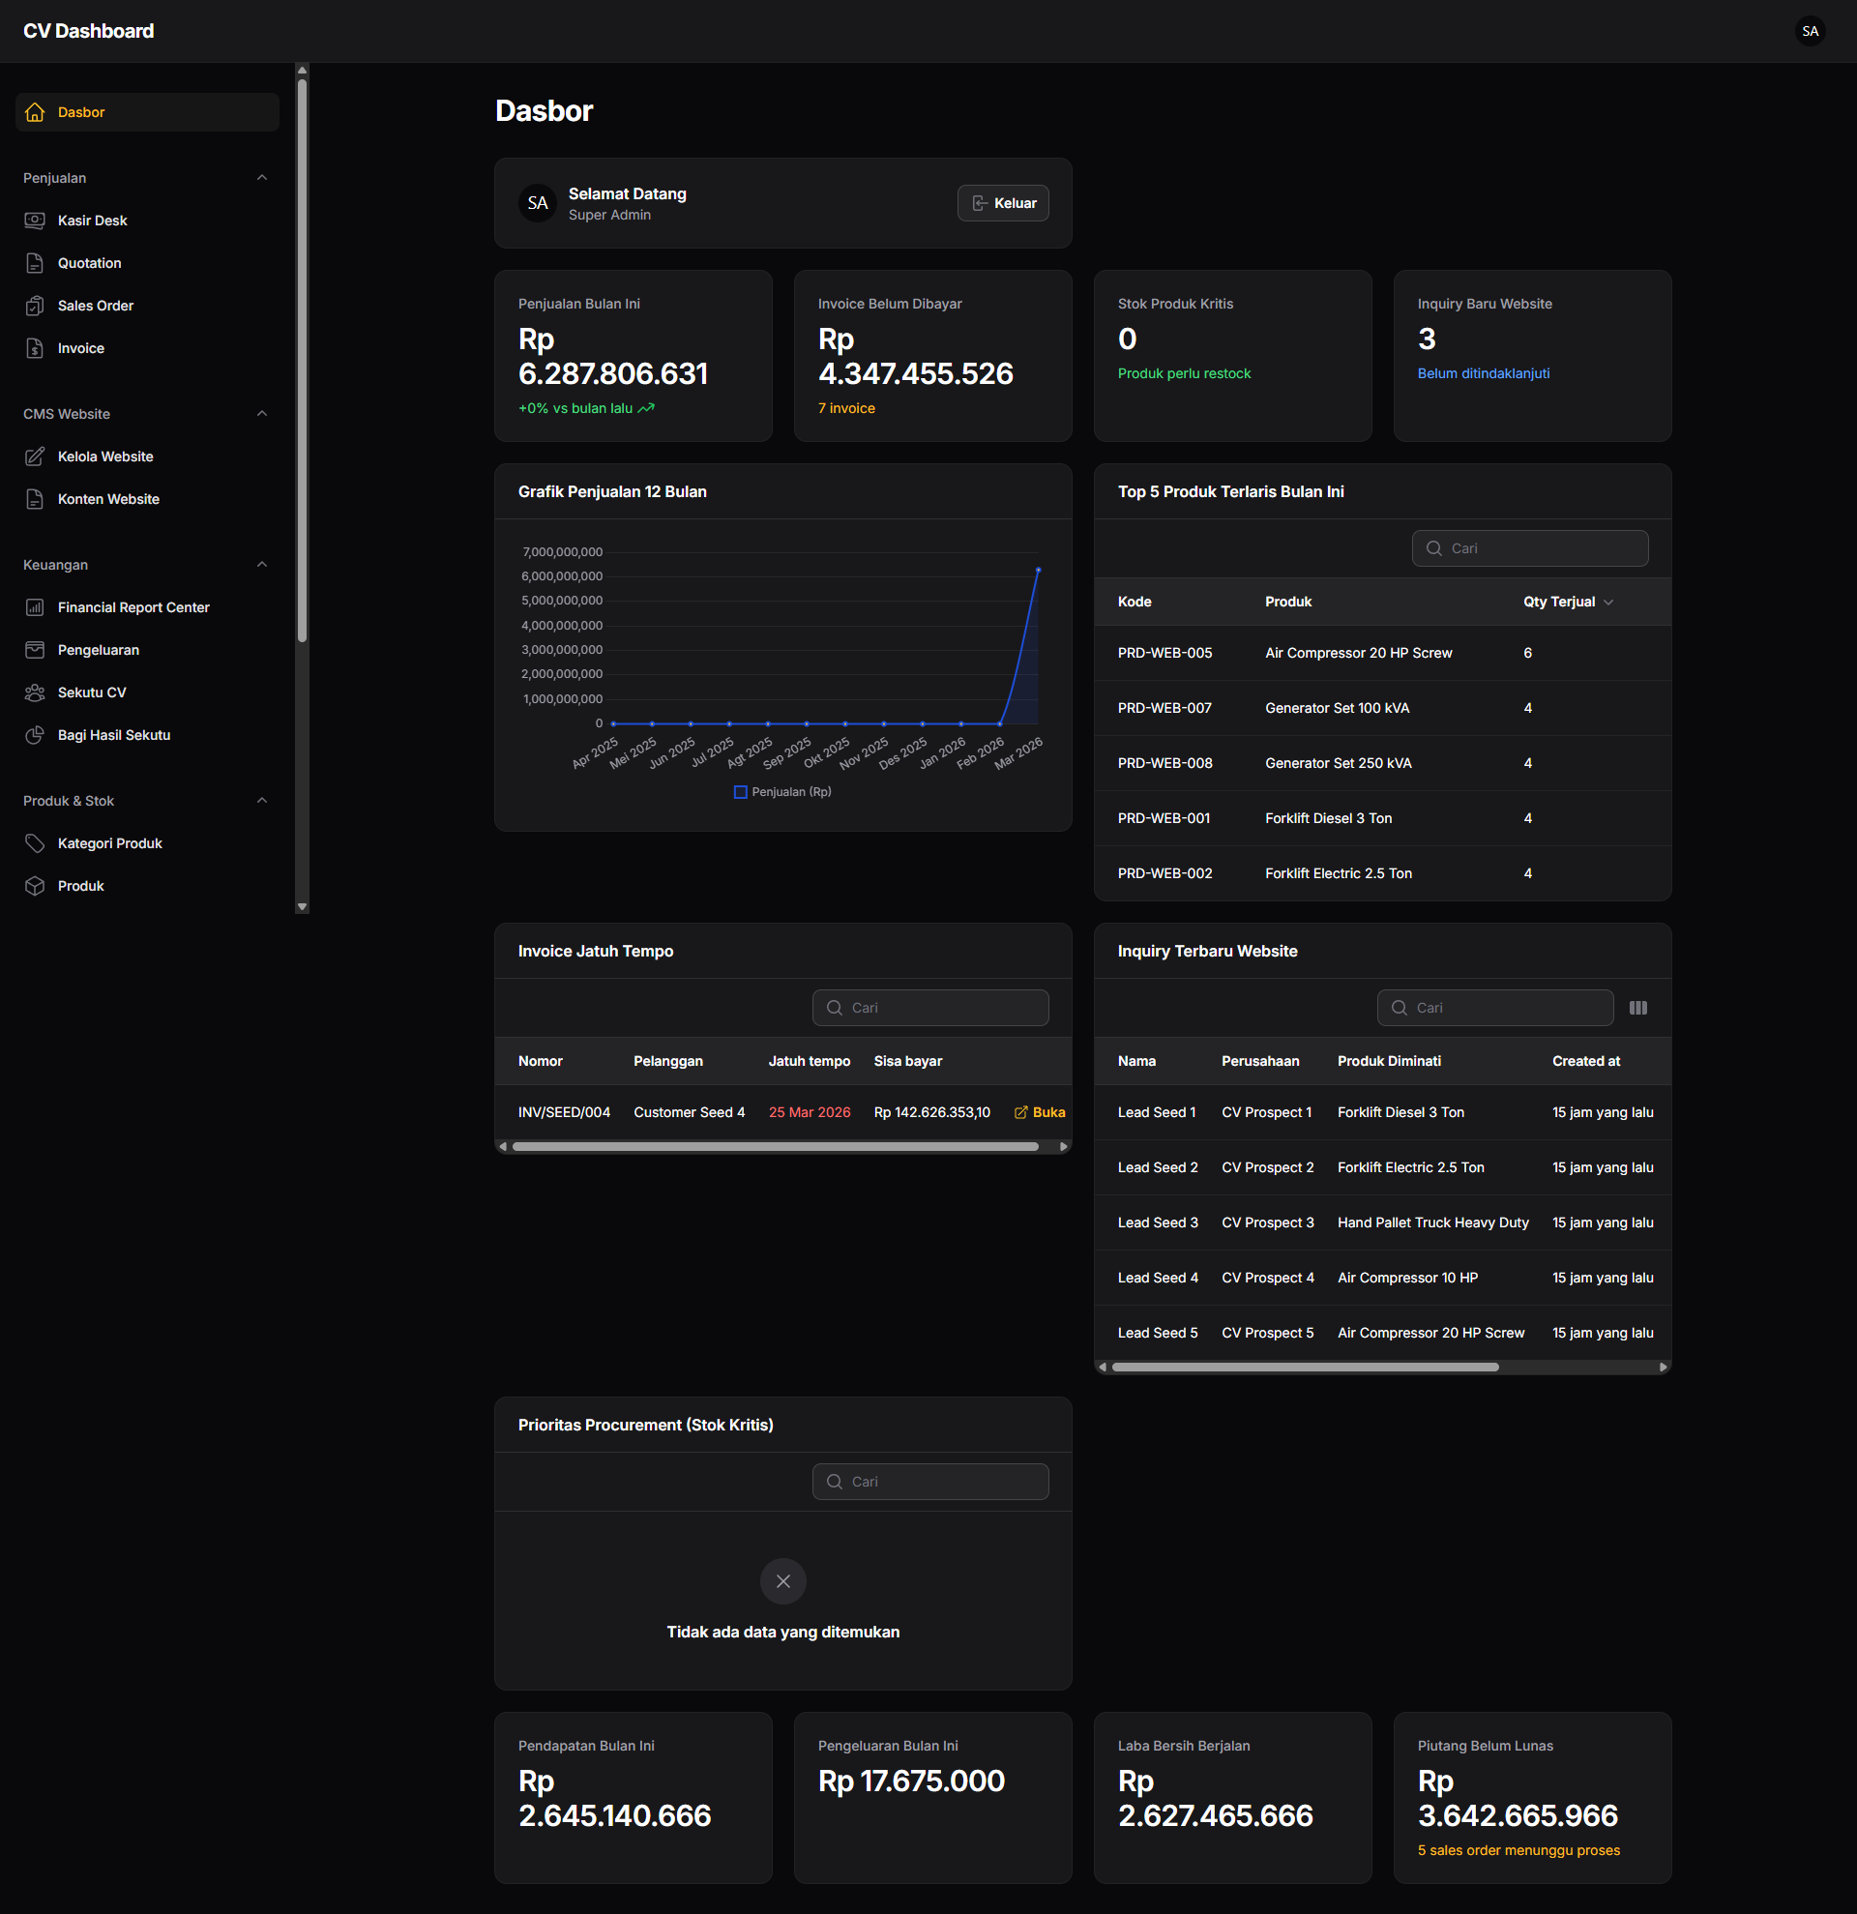The width and height of the screenshot is (1857, 1914).
Task: Click Invoice Jatuh Tempo horizontal scrollbar
Action: pos(775,1146)
